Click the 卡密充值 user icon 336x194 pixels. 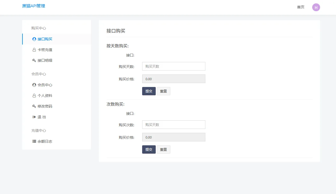tap(34, 49)
